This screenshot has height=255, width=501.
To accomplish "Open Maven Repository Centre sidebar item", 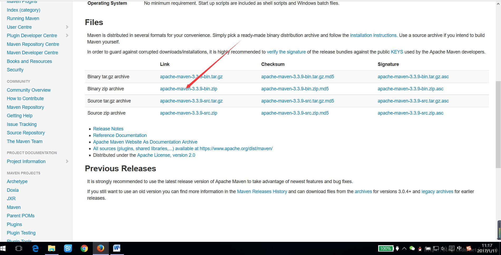I will pyautogui.click(x=33, y=44).
